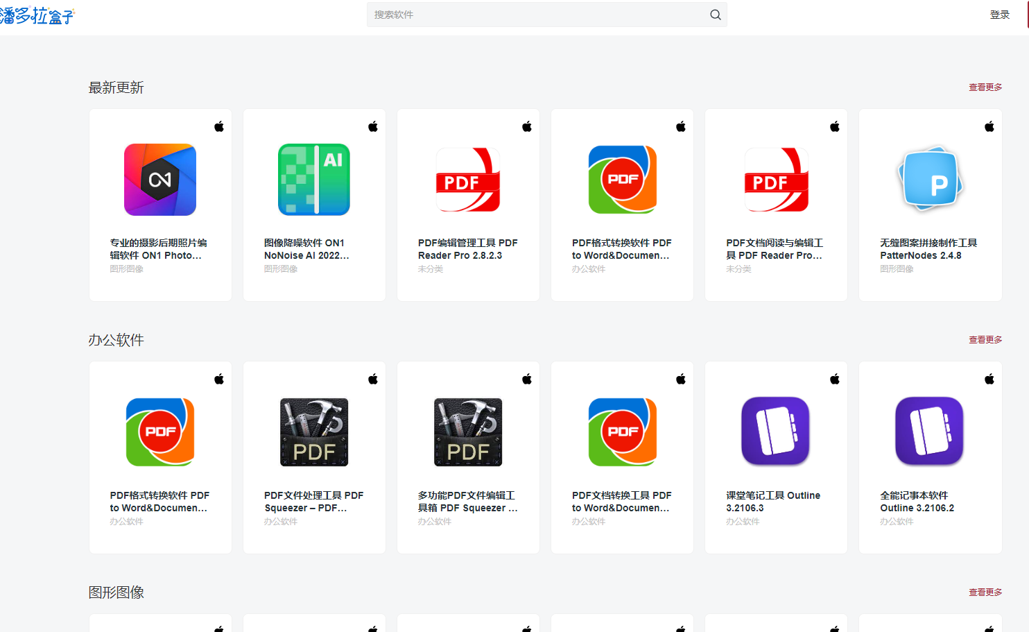Click 未分类 under PDF Reader Pro 2.8.2.3
This screenshot has width=1029, height=632.
point(431,269)
